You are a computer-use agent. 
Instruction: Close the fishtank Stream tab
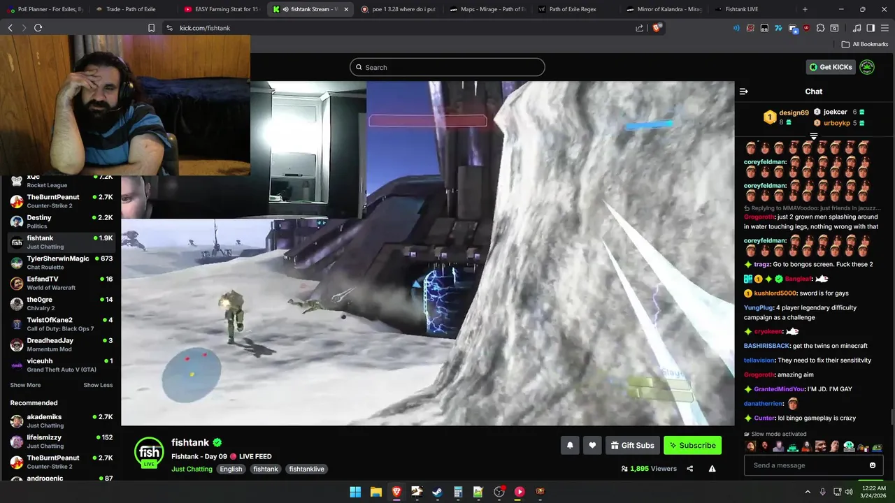(x=346, y=9)
